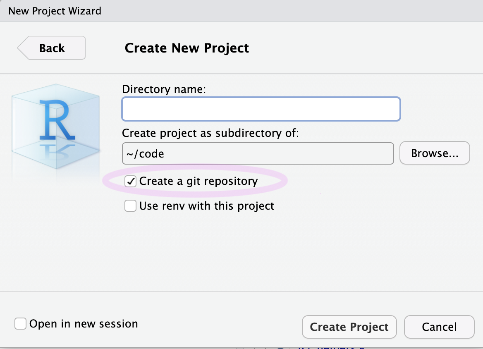Click the ~/code subdirectory path field

click(257, 154)
